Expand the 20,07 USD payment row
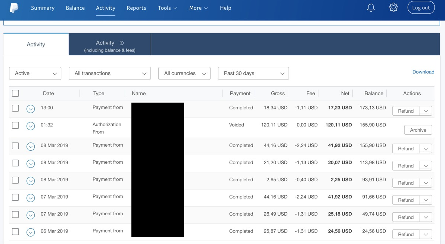Viewport: 445px width, 244px height. pos(31,164)
